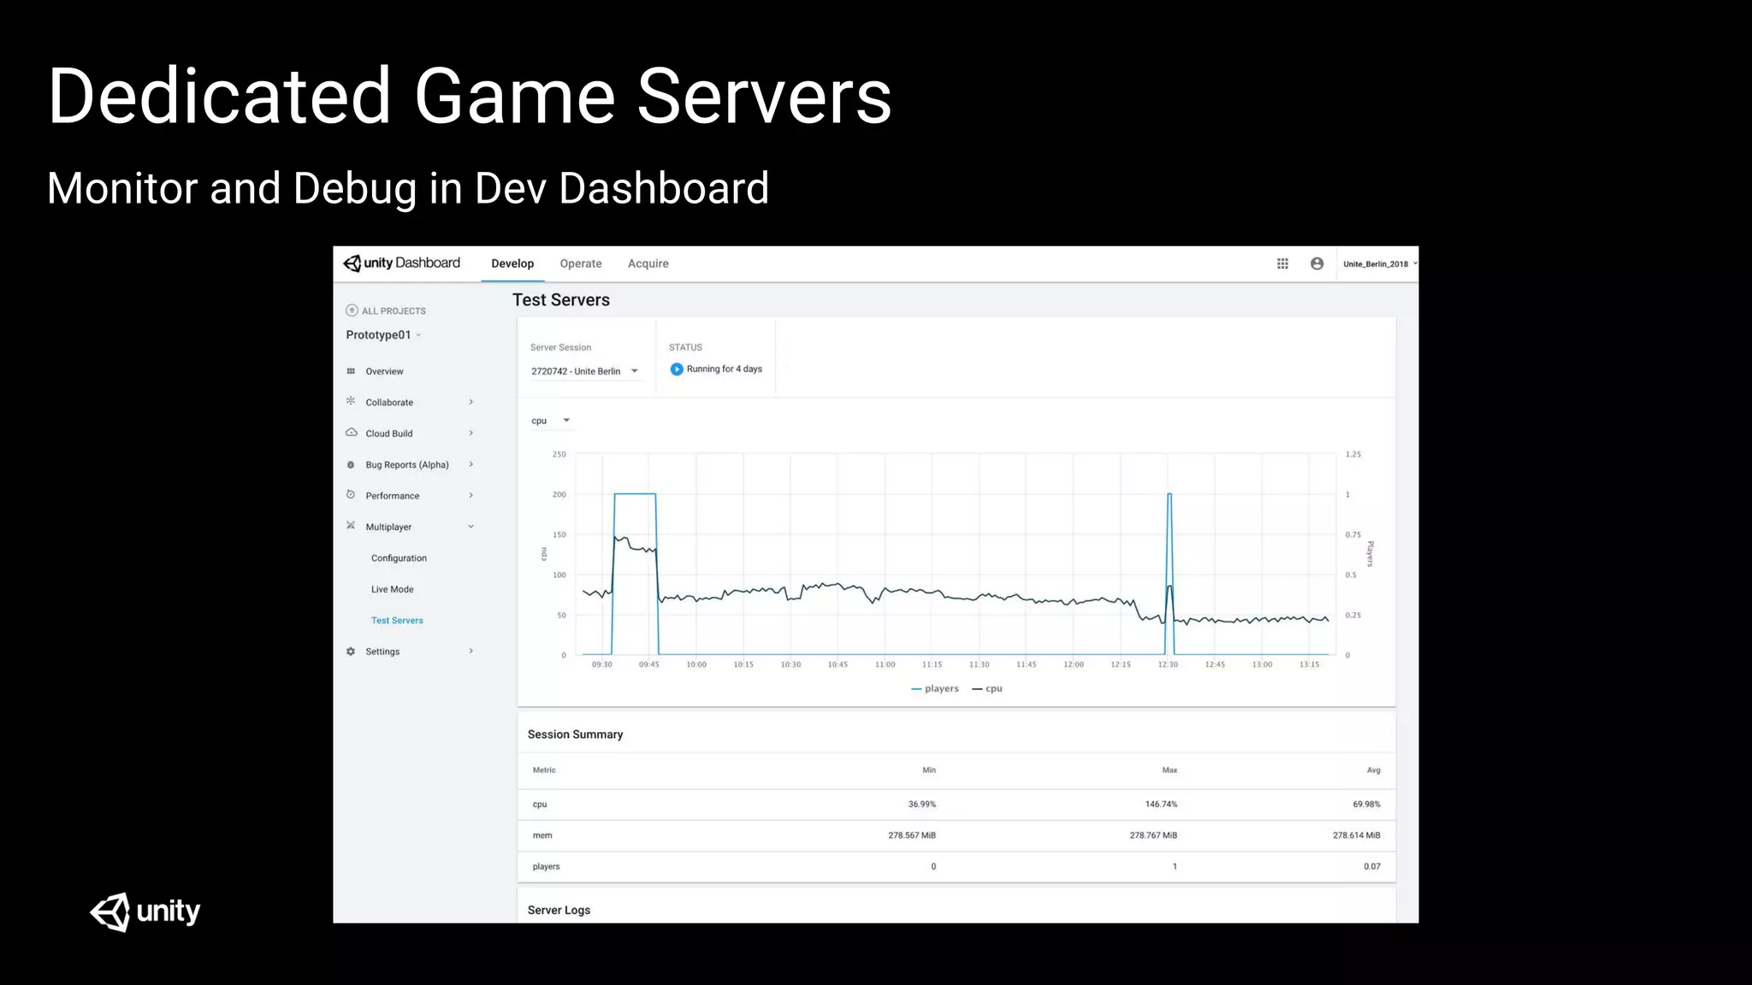Click the Unity Dashboard logo
Viewport: 1752px width, 985px height.
[x=401, y=263]
